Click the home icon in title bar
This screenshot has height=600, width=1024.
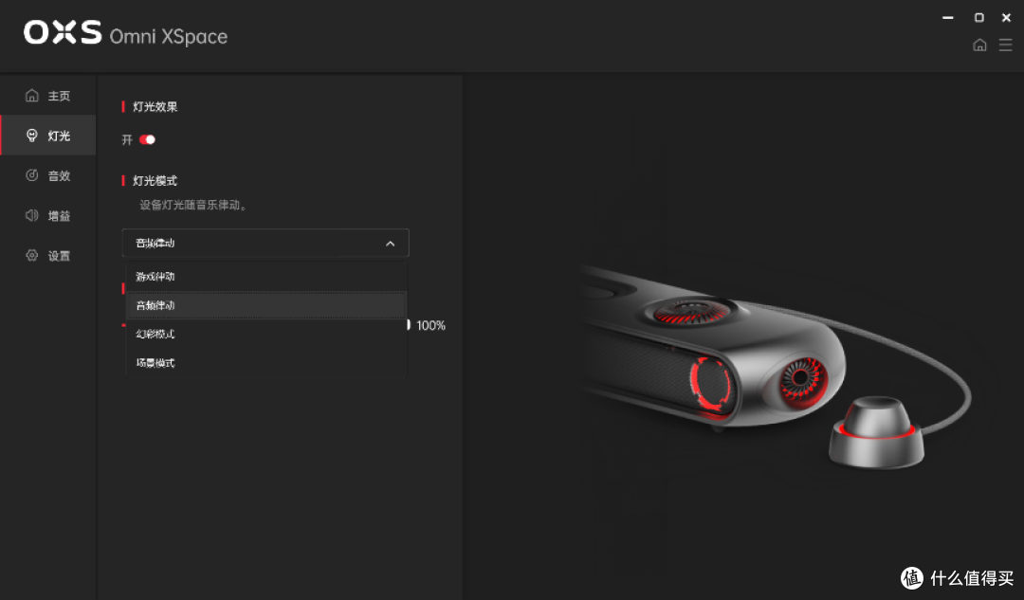pyautogui.click(x=979, y=45)
